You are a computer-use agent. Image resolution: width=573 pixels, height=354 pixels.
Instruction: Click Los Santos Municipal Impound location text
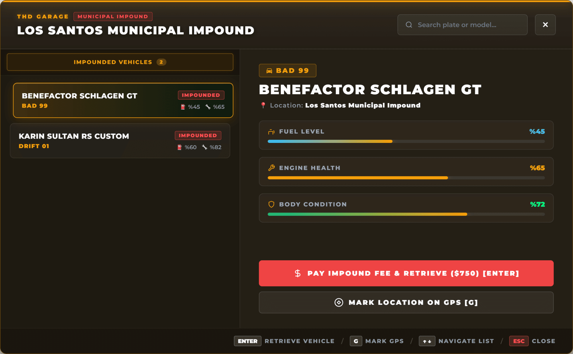tap(363, 105)
